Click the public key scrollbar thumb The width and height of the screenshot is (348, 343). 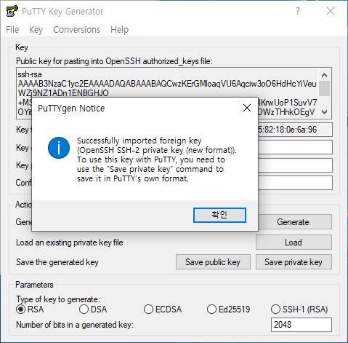pyautogui.click(x=324, y=88)
